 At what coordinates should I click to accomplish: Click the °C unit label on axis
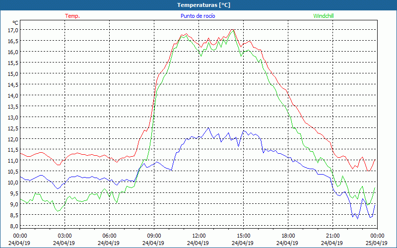15,23
